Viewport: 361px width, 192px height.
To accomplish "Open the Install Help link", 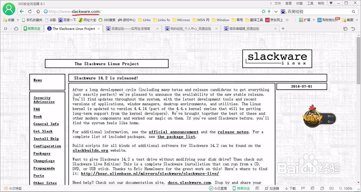I will [46, 139].
